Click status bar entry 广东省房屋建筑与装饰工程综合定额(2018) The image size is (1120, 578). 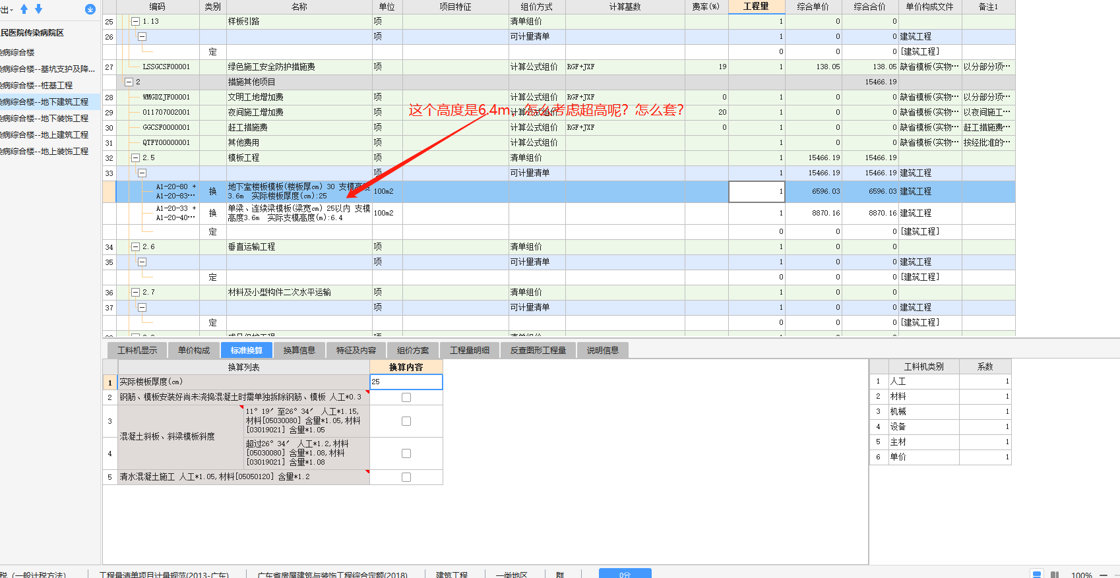pos(332,575)
